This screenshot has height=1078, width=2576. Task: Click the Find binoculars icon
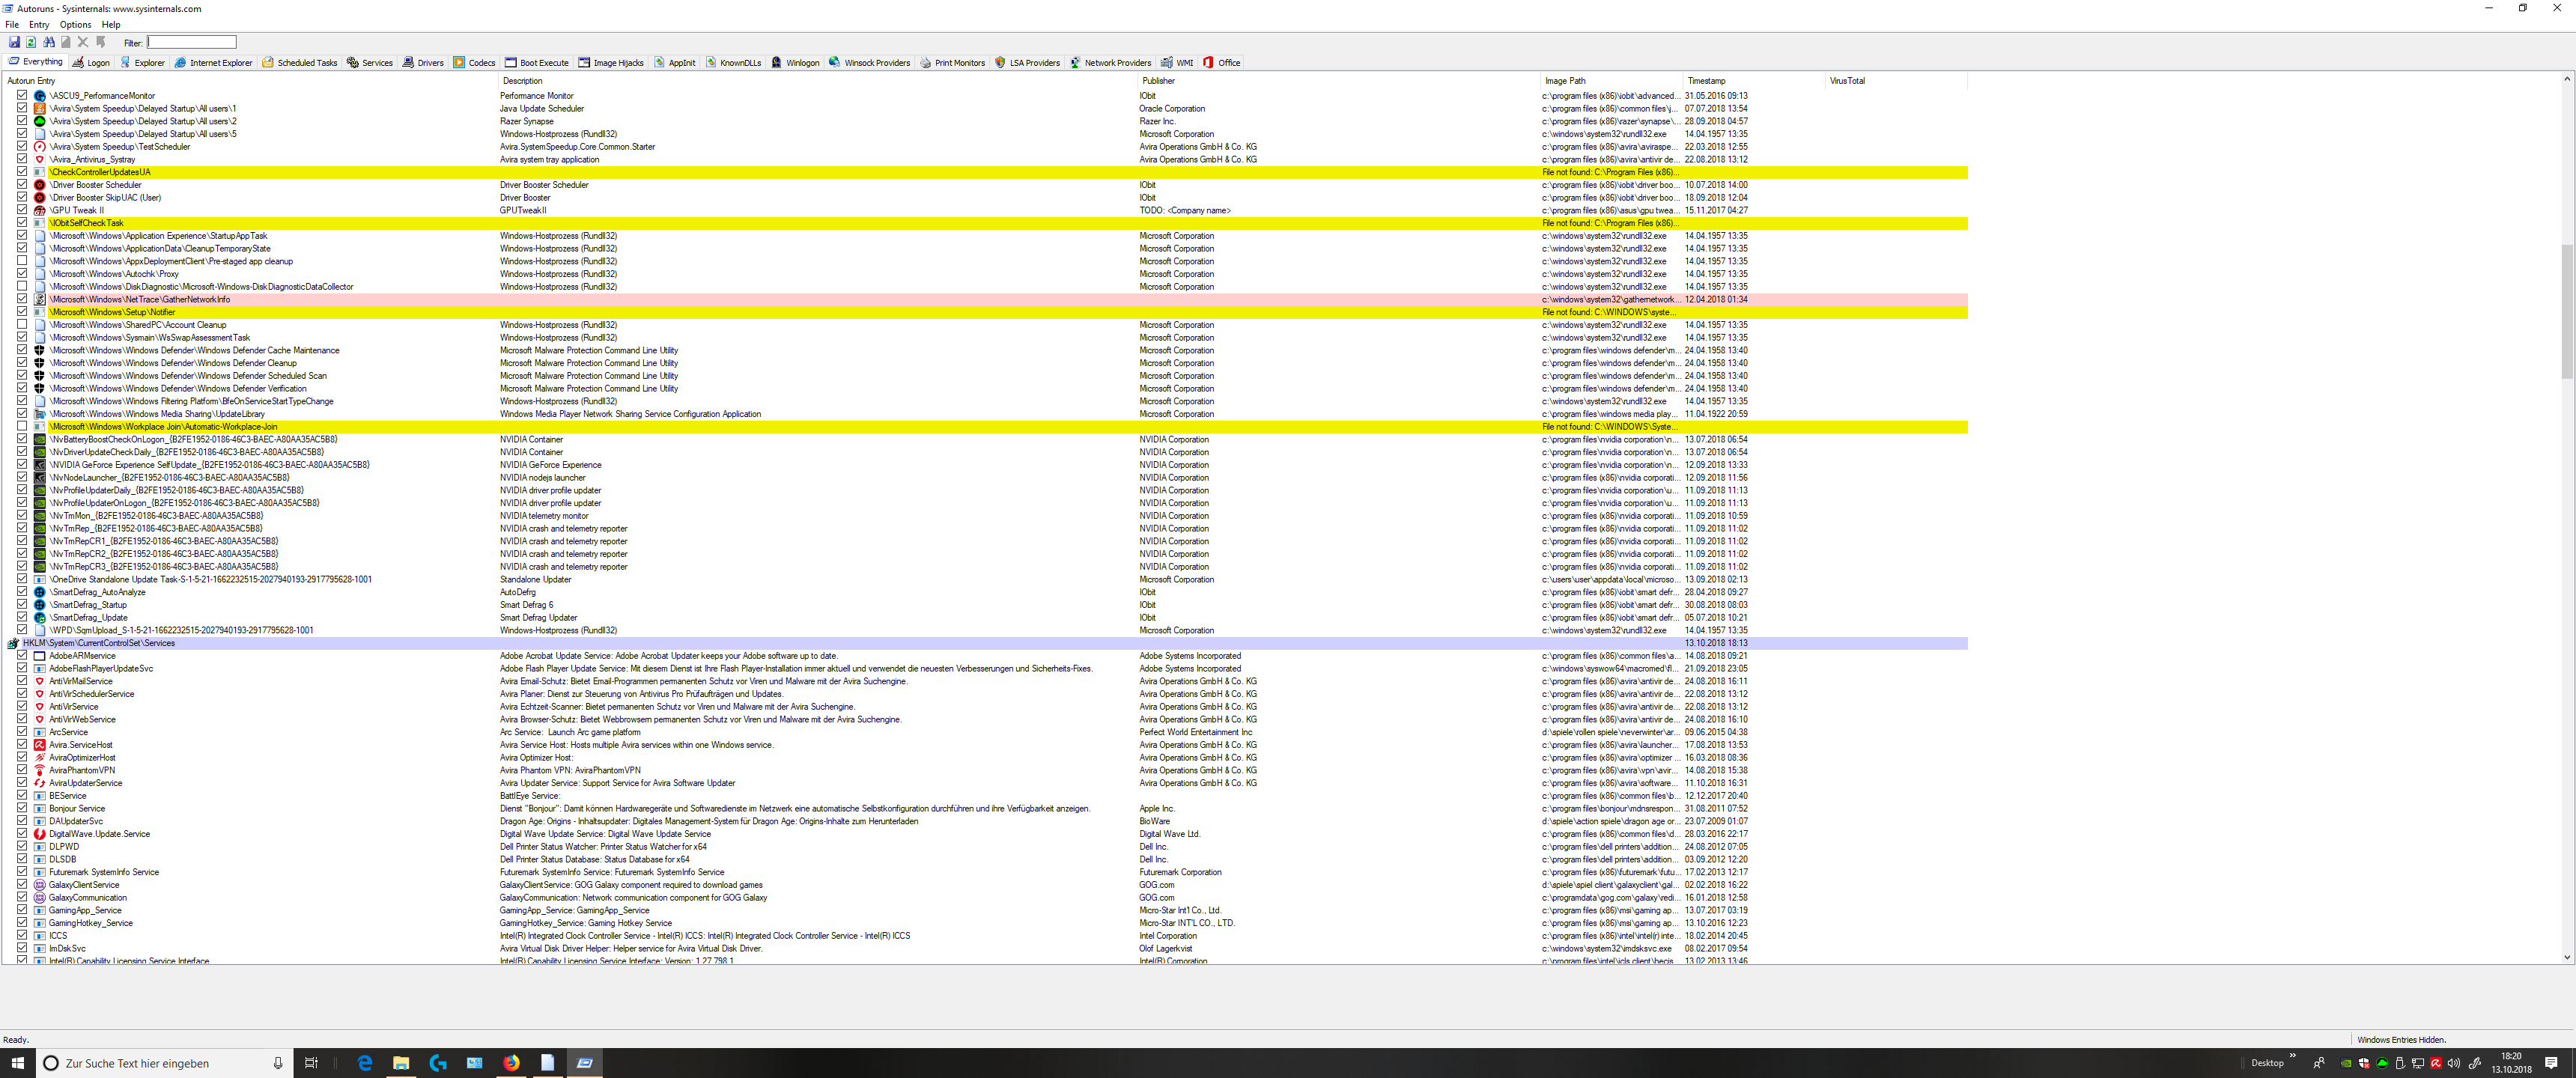[48, 42]
